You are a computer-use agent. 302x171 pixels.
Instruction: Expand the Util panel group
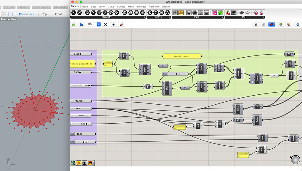[264, 17]
